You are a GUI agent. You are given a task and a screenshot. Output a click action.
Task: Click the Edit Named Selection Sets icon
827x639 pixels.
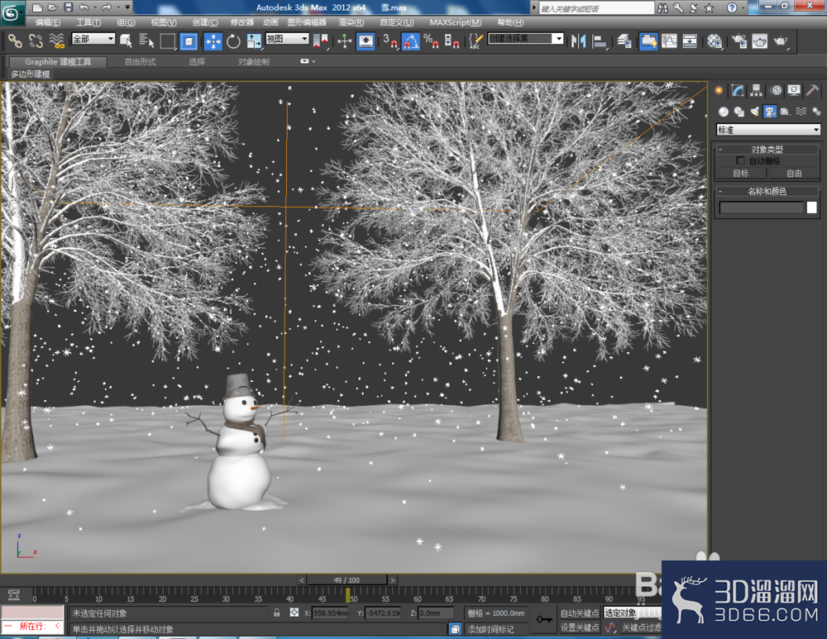pos(476,41)
